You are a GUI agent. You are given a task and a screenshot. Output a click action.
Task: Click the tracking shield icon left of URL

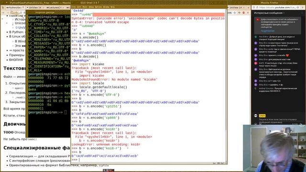254,8
